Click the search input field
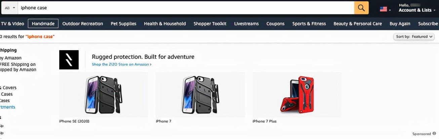This screenshot has height=139, width=439. pyautogui.click(x=186, y=8)
